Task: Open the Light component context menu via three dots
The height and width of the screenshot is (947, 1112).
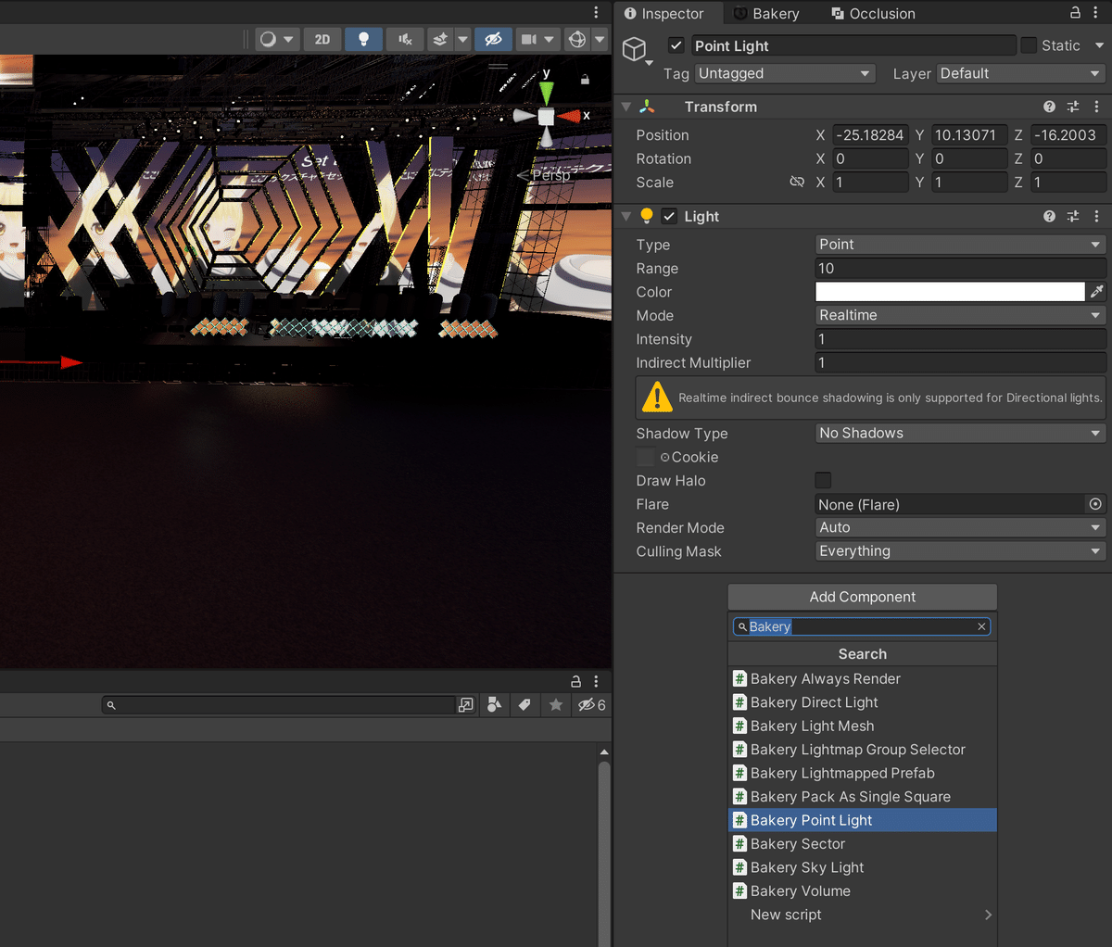Action: coord(1097,216)
